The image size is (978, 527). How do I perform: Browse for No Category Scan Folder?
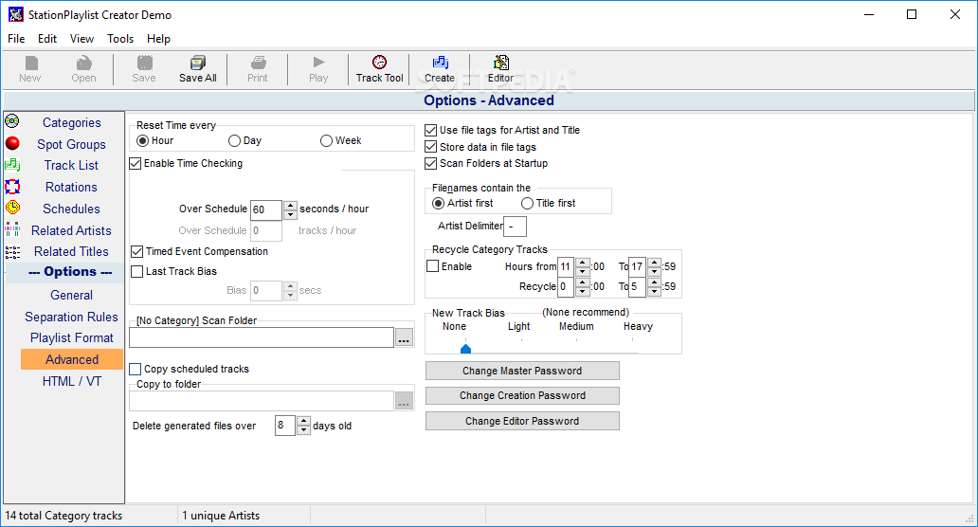click(x=404, y=337)
